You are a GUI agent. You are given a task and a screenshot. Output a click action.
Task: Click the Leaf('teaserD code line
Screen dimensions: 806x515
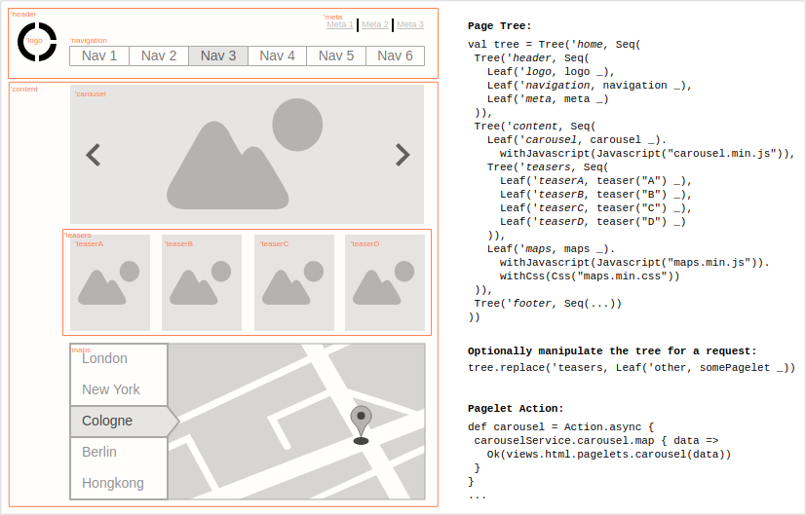coord(593,222)
